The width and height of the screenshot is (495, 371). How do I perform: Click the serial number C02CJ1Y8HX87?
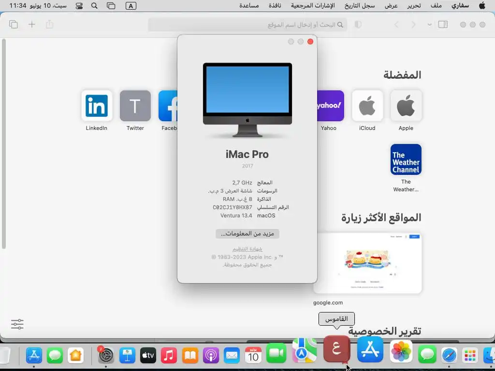[x=233, y=207]
